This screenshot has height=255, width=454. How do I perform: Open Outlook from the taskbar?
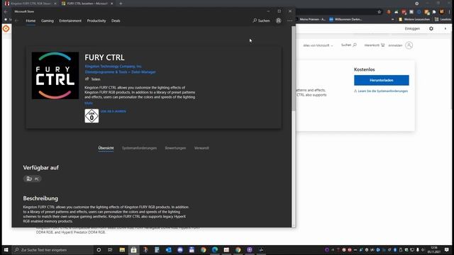point(169,250)
